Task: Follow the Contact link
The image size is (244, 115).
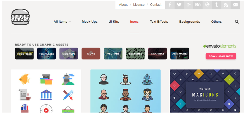Action: point(156,5)
